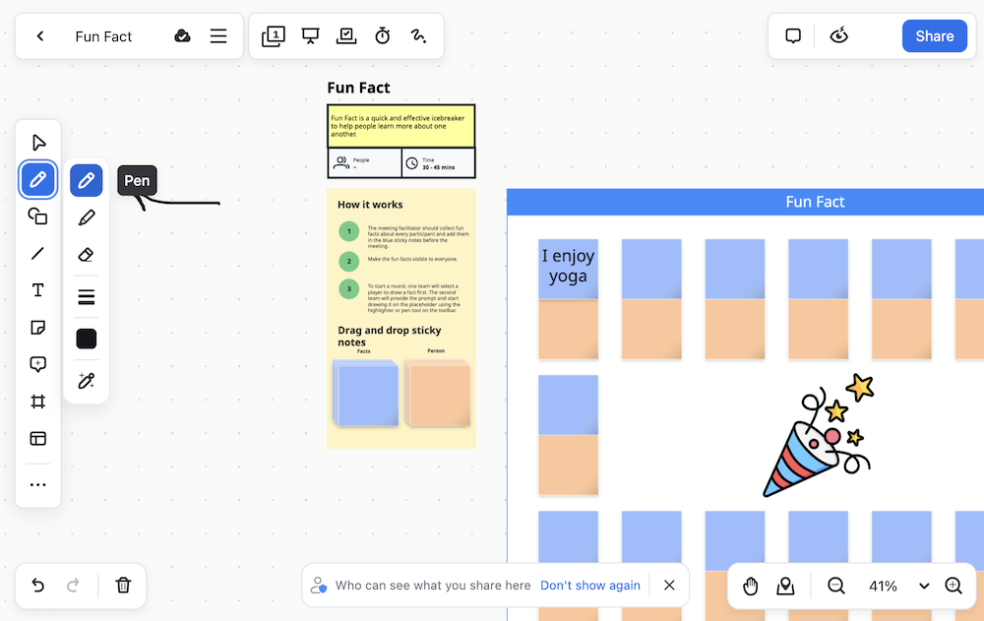
Task: Toggle the hand pan mode
Action: (751, 587)
